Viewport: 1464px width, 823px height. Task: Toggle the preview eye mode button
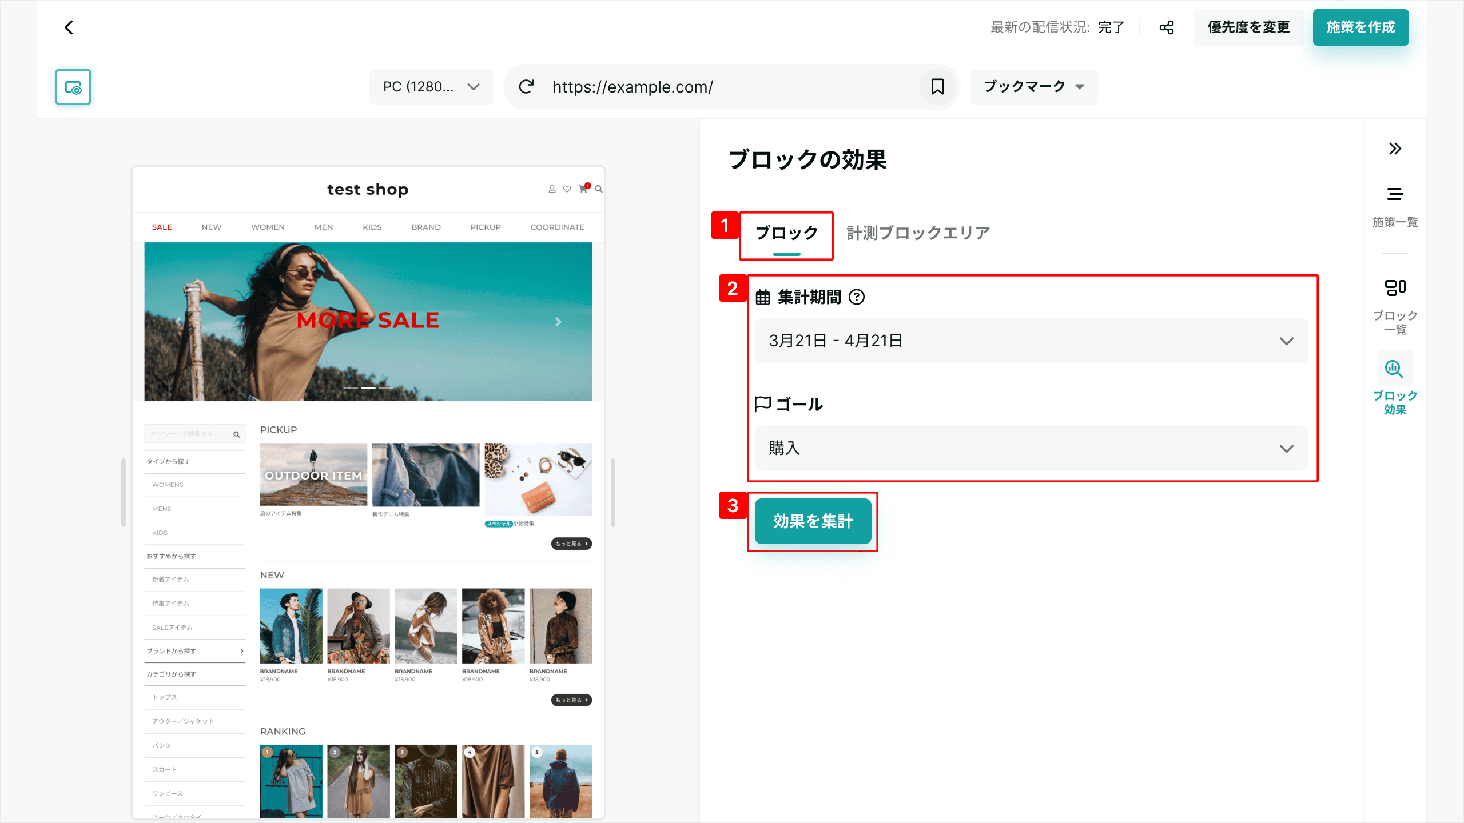73,87
